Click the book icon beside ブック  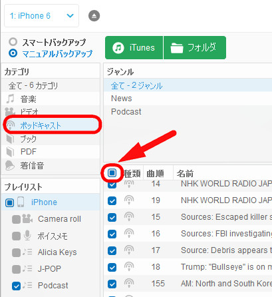click(10, 139)
